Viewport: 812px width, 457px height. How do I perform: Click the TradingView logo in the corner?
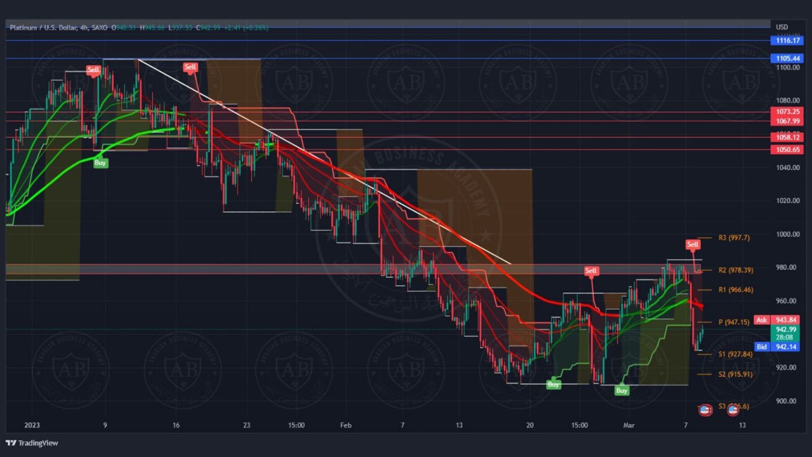[x=32, y=443]
